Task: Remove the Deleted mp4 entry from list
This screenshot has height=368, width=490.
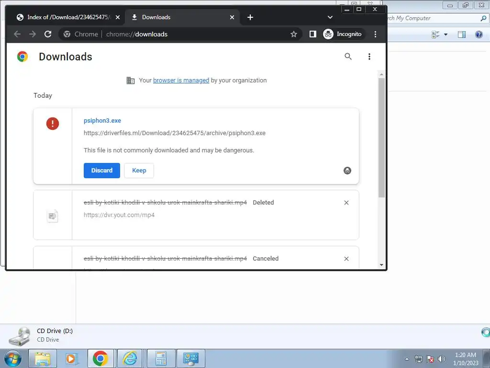Action: [x=346, y=203]
